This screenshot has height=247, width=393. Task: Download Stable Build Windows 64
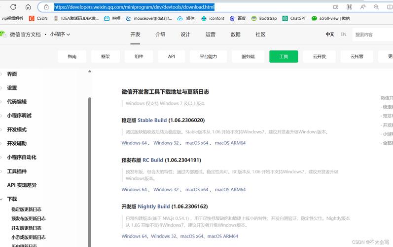coord(134,143)
